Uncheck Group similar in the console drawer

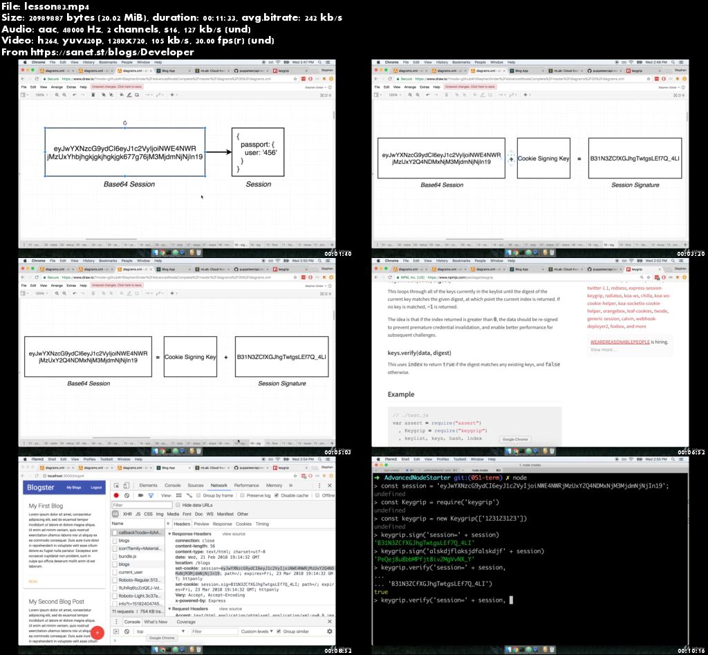pos(279,631)
